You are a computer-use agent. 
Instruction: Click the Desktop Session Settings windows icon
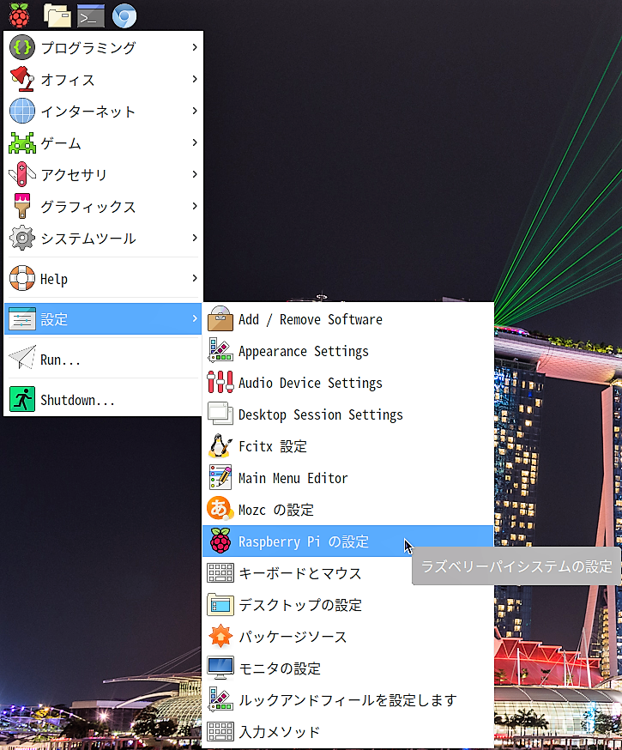[x=220, y=414]
